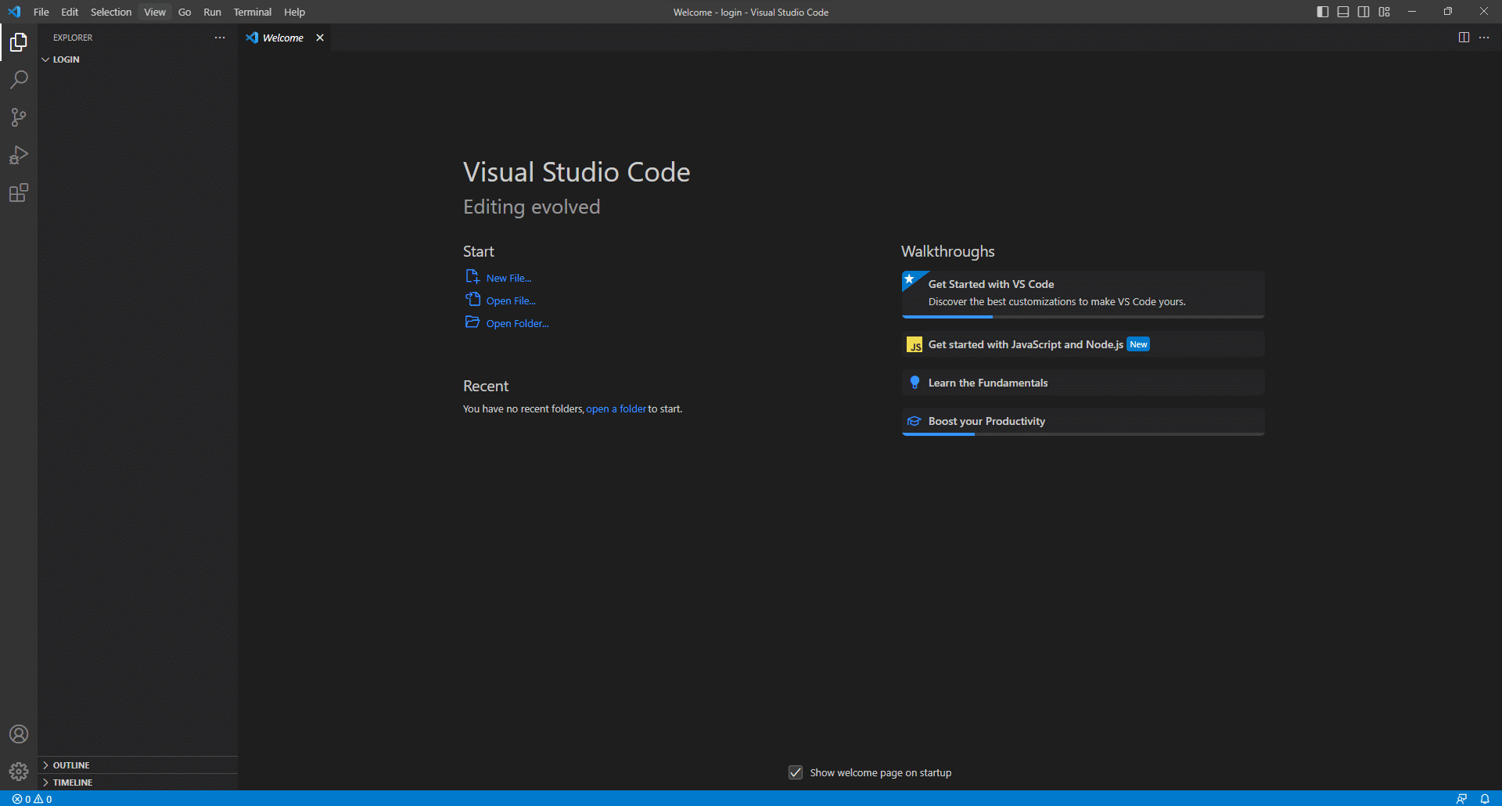The height and width of the screenshot is (806, 1502).
Task: Click the Open Folder... link
Action: coord(518,323)
